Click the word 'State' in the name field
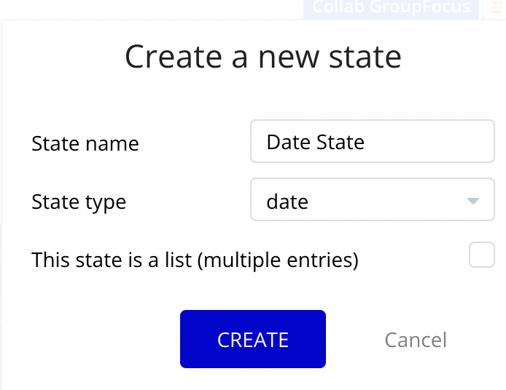The height and width of the screenshot is (390, 506). click(340, 142)
